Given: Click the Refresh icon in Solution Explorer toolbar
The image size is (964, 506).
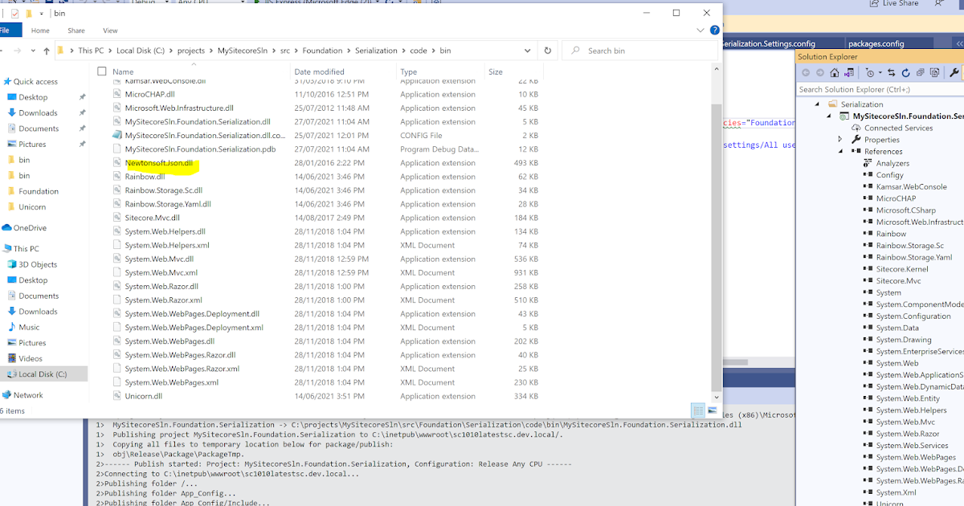Looking at the screenshot, I should 905,72.
